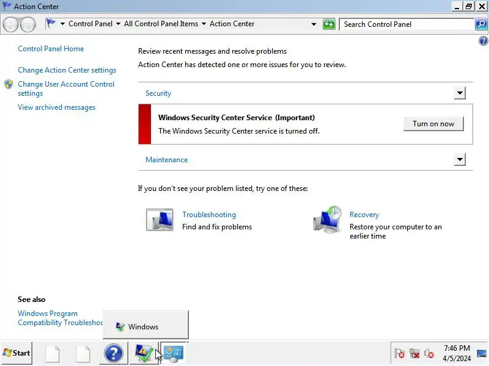
Task: Click Action Center breadcrumb item
Action: coord(232,24)
